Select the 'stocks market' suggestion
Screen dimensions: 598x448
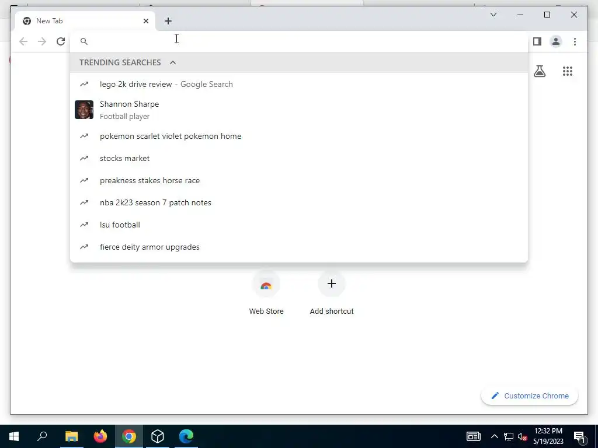[x=299, y=158]
